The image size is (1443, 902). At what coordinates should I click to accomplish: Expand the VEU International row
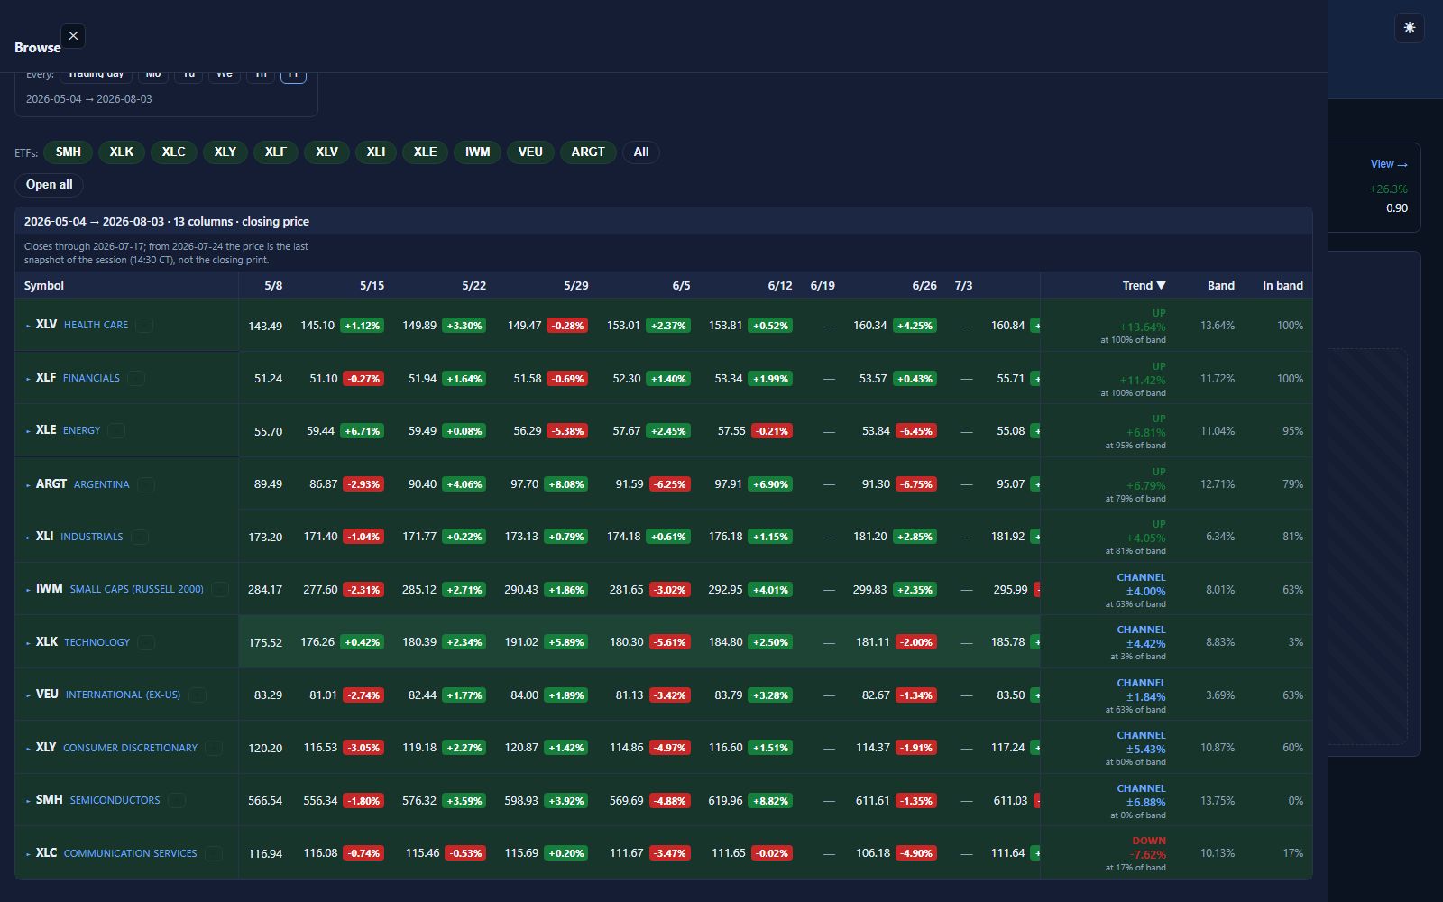[x=28, y=695]
